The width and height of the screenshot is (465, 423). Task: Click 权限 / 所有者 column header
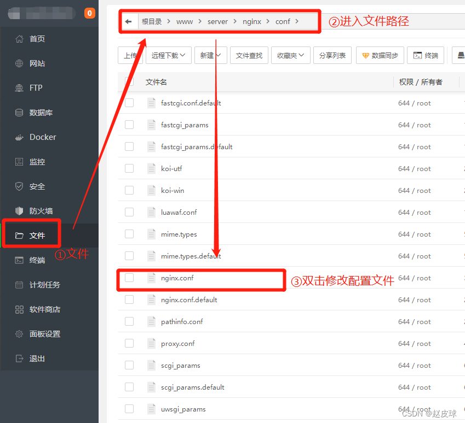(x=421, y=82)
